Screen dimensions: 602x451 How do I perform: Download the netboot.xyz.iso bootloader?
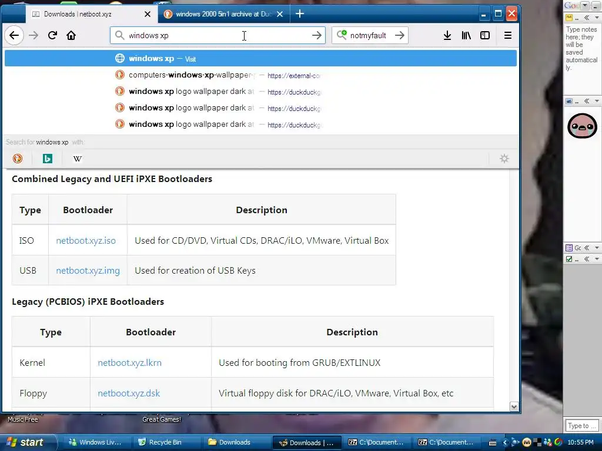[86, 240]
